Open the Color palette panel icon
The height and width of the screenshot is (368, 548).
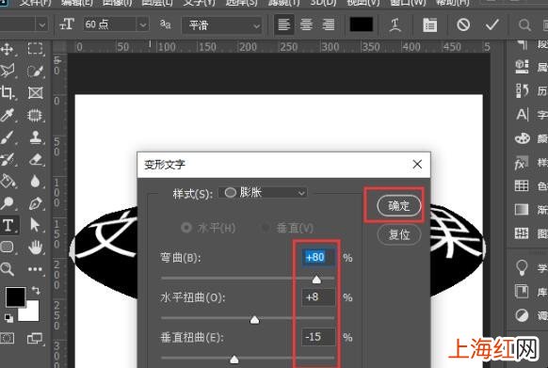coord(523,138)
